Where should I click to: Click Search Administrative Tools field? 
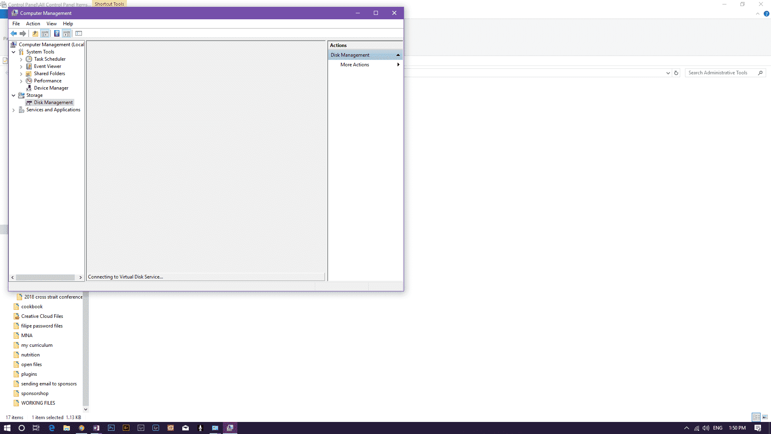coord(725,73)
